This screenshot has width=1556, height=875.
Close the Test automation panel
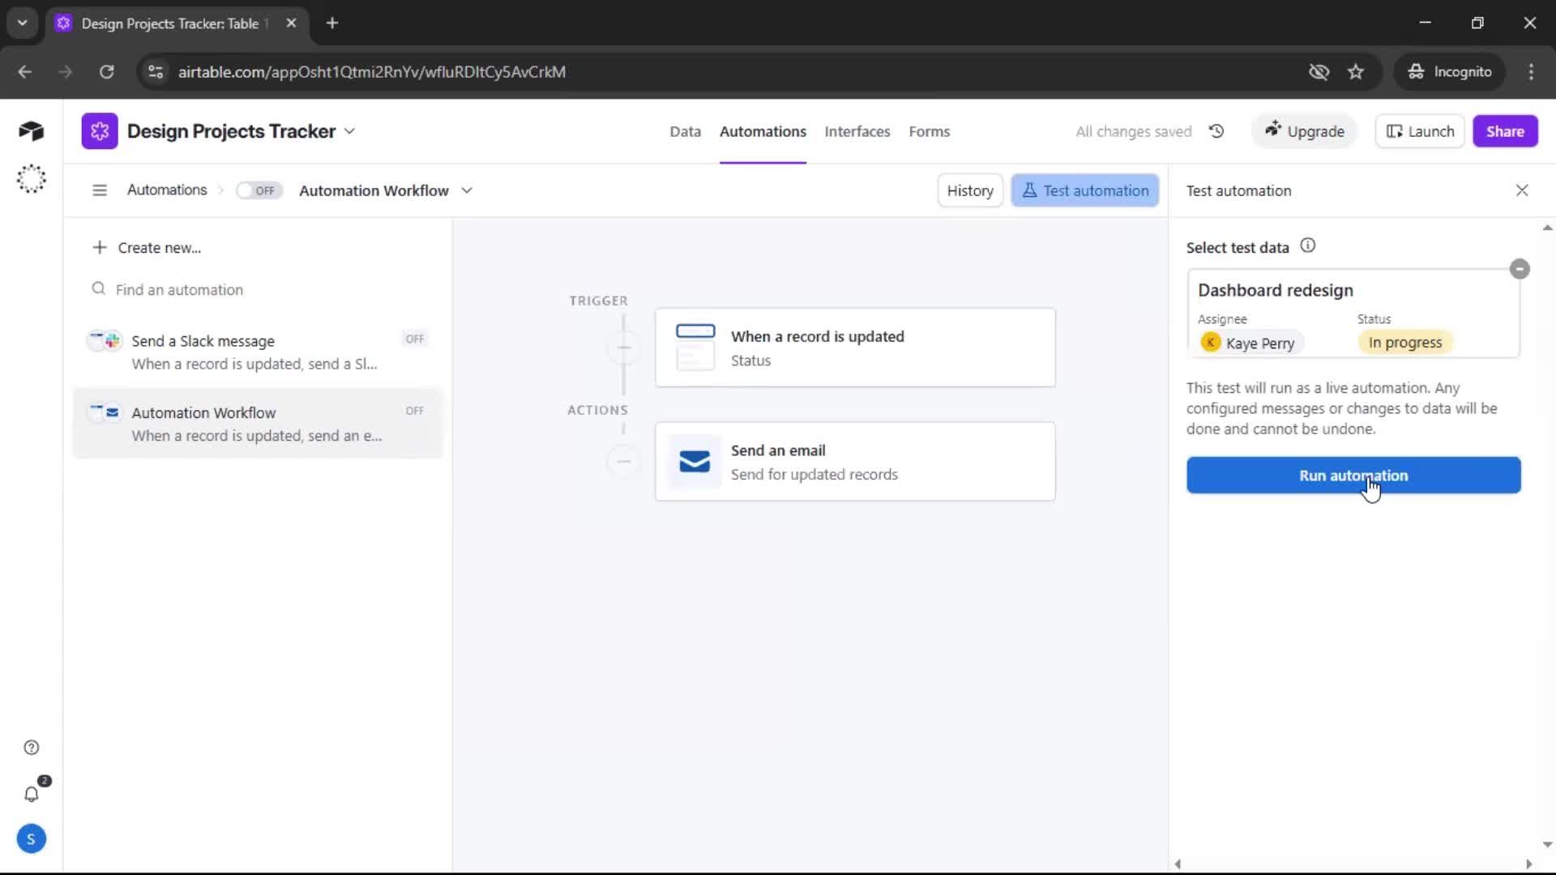(1522, 190)
